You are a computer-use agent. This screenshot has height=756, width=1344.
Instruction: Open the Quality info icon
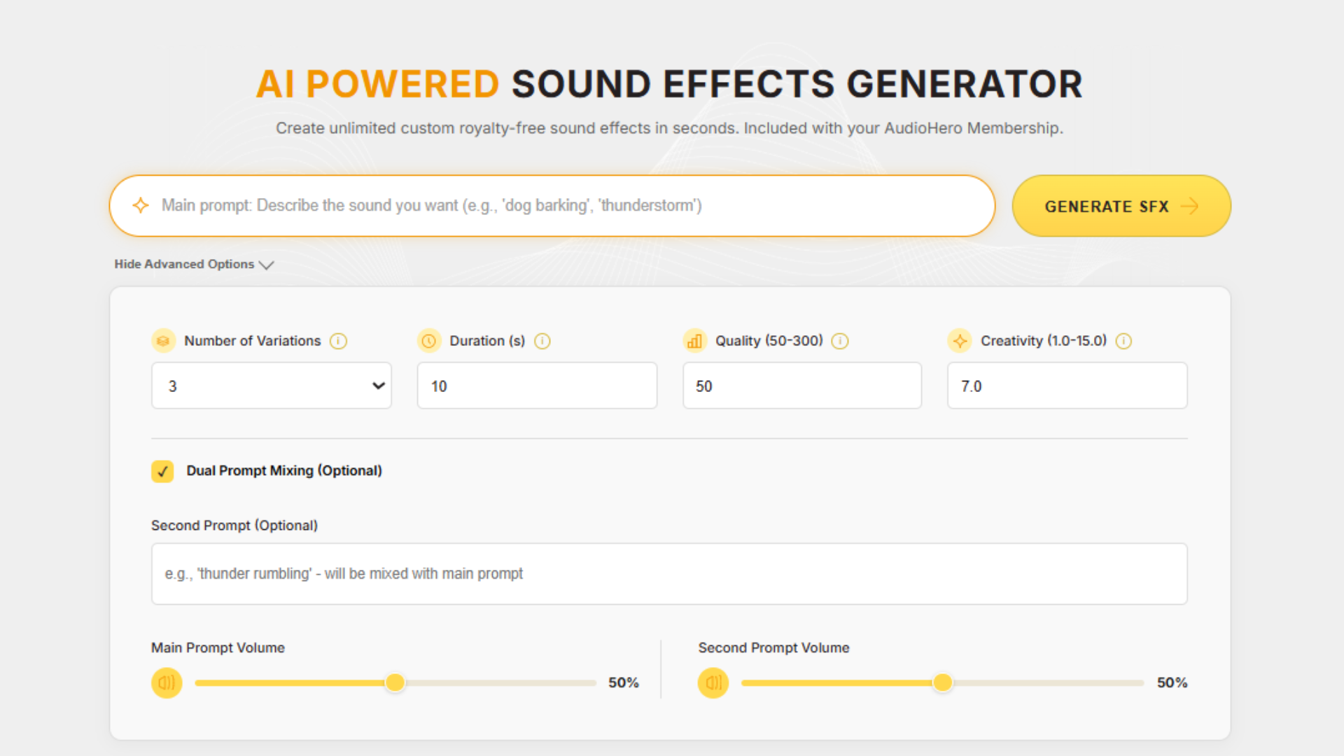[x=840, y=341]
